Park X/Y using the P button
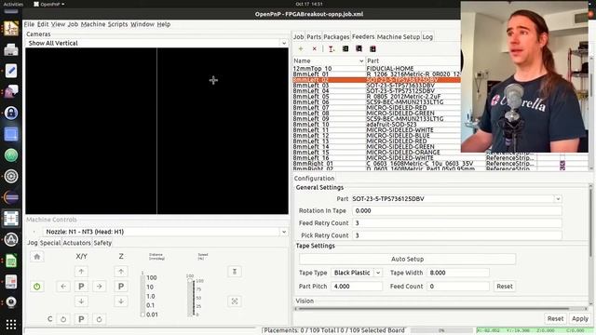 [x=81, y=287]
